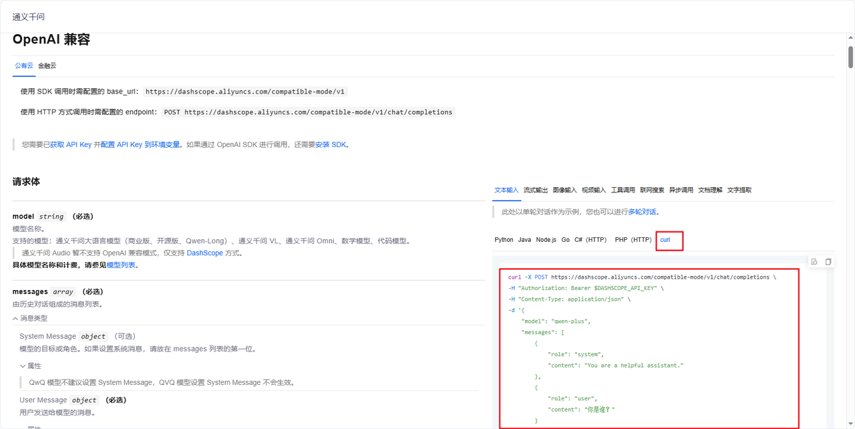Show the Node.js code sample

coord(546,240)
